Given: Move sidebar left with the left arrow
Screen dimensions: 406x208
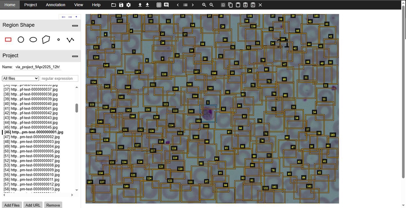Looking at the screenshot, I should tap(63, 17).
